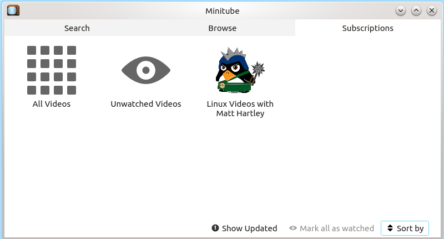The image size is (444, 239).
Task: Open Unwatched Videos eye icon
Action: pos(146,70)
